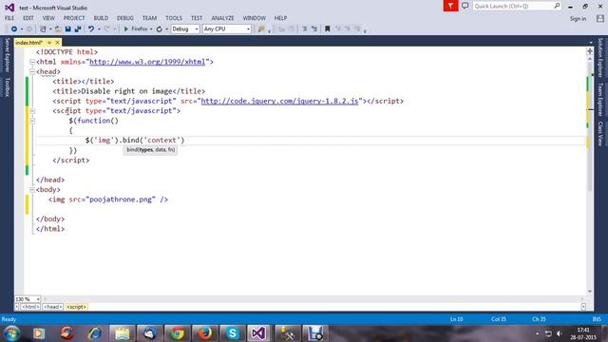Open the PROJECT menu
Image resolution: width=608 pixels, height=342 pixels.
(x=74, y=18)
